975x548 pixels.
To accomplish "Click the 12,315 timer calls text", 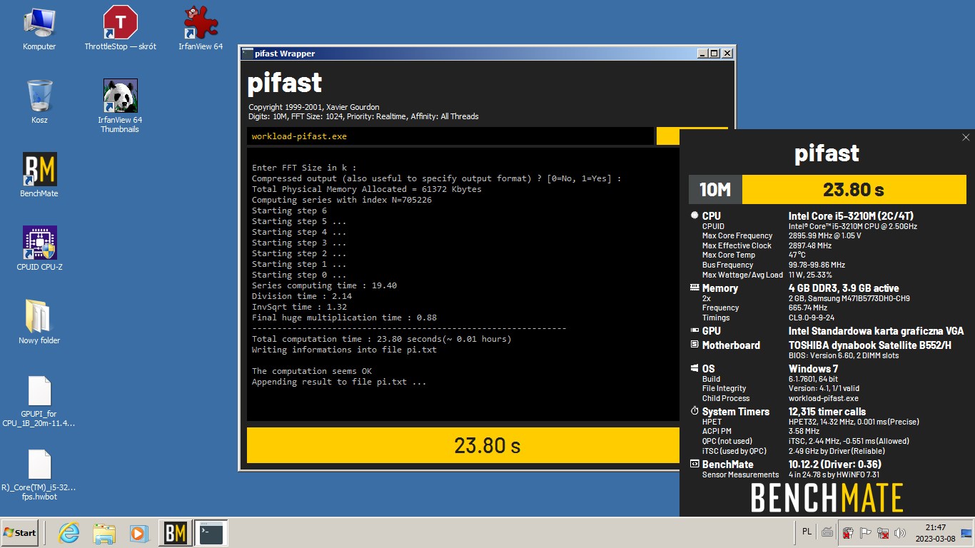I will point(827,411).
